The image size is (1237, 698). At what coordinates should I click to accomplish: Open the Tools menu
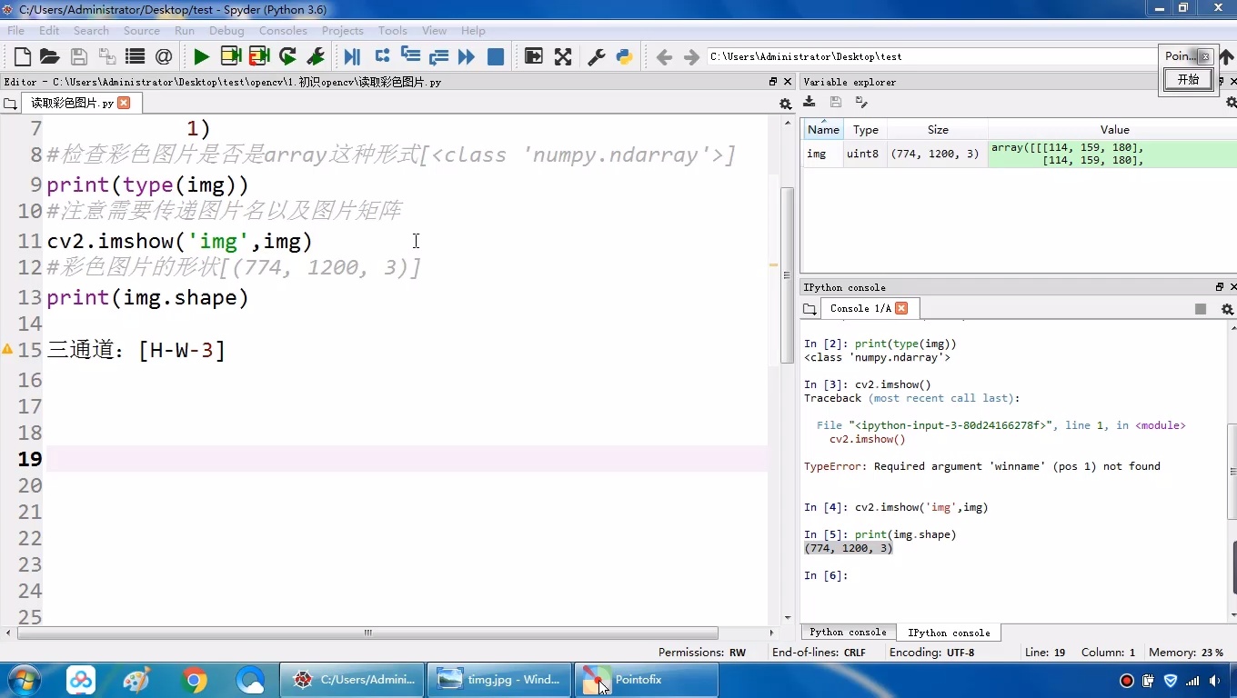tap(392, 30)
